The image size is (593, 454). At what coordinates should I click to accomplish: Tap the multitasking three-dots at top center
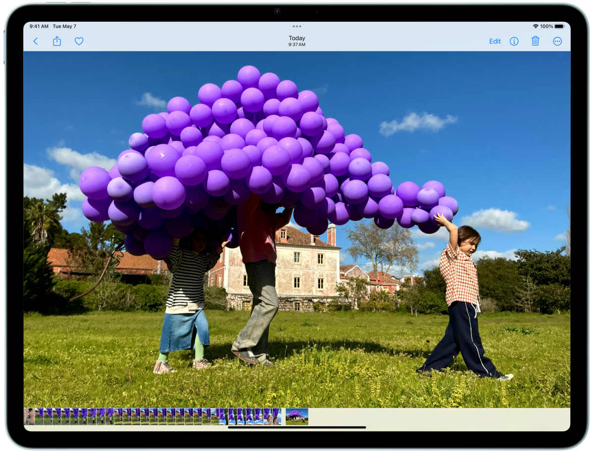297,26
